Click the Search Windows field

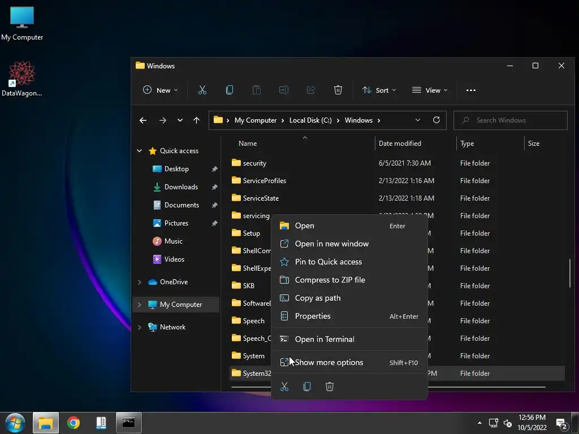pos(510,120)
